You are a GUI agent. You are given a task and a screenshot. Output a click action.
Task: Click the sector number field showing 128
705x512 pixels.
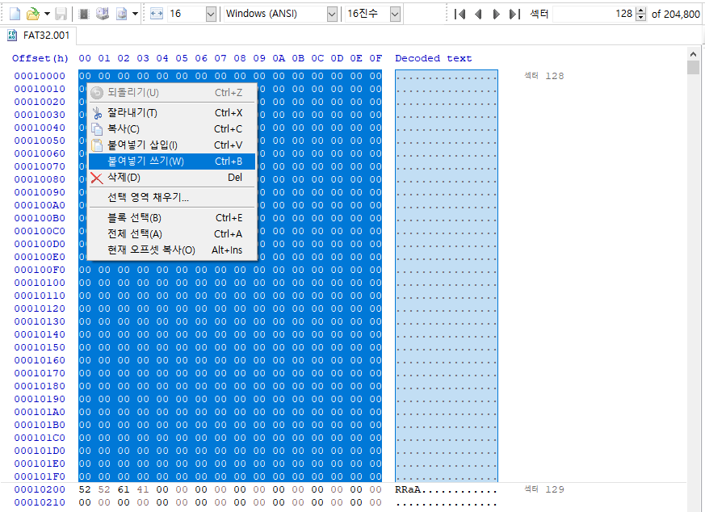(594, 14)
